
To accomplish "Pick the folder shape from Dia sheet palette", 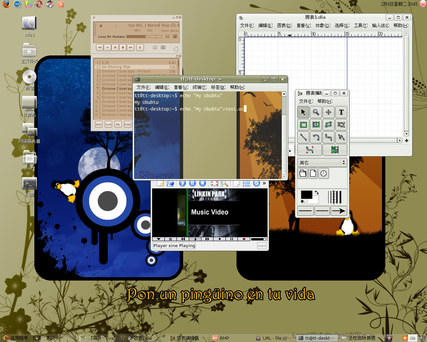I will tap(303, 173).
